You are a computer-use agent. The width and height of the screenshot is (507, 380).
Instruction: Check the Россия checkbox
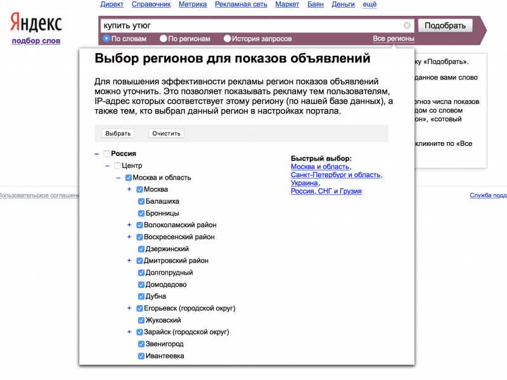(106, 154)
